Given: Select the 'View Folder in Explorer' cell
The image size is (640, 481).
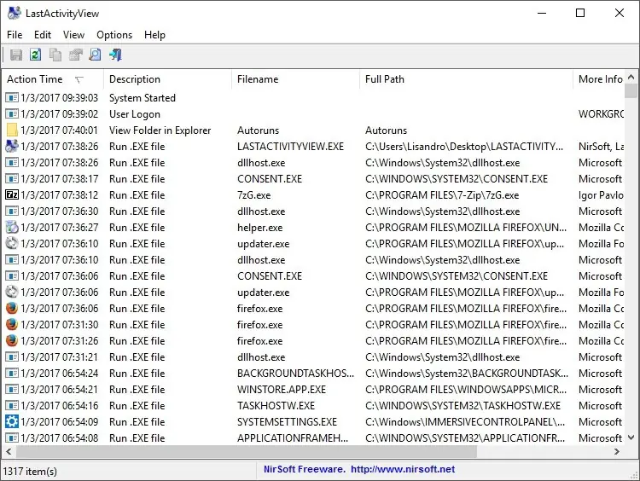Looking at the screenshot, I should (160, 130).
